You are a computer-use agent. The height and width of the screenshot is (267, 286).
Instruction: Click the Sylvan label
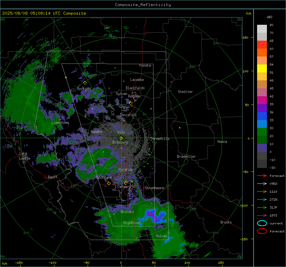click(x=121, y=94)
